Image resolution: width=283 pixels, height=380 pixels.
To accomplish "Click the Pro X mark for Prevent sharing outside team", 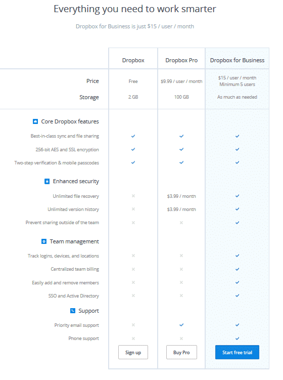I will click(181, 223).
